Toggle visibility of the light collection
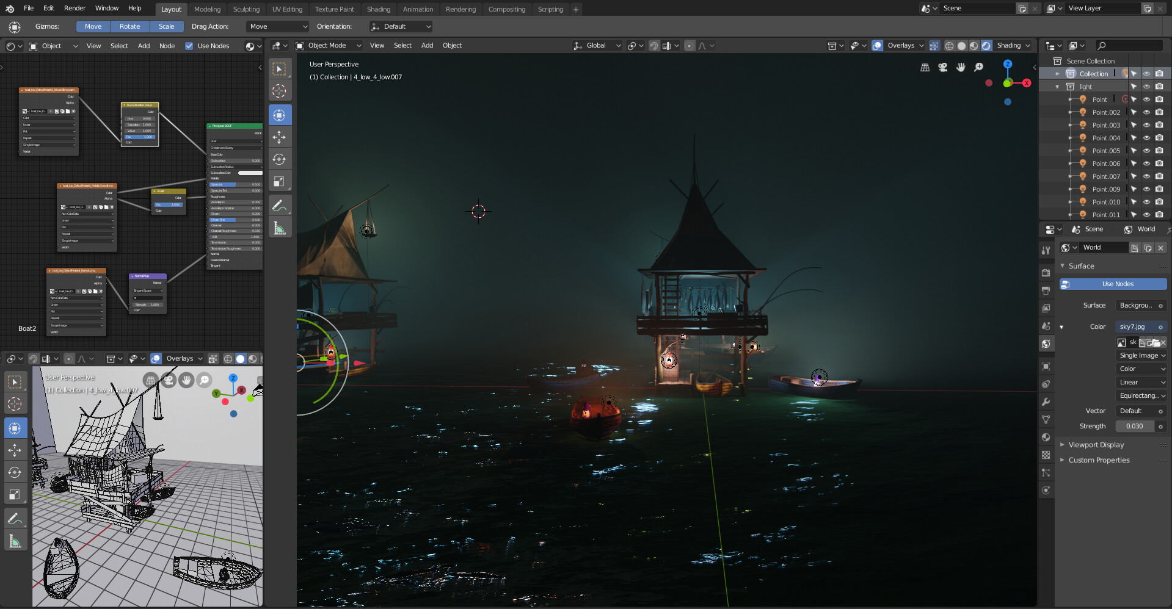Screen dimensions: 1172x609 [1146, 87]
